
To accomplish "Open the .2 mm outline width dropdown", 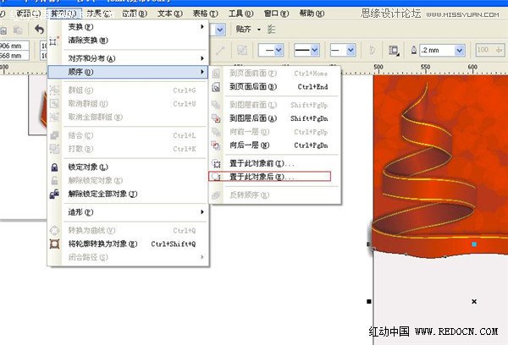I will pyautogui.click(x=459, y=50).
